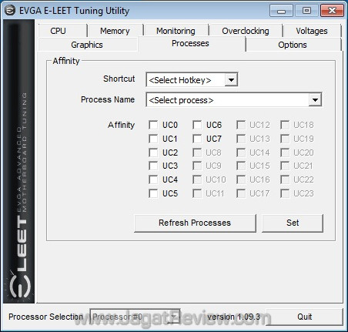This screenshot has height=332, width=348.
Task: Click the greyed-out UC14 checkbox
Action: tap(241, 153)
